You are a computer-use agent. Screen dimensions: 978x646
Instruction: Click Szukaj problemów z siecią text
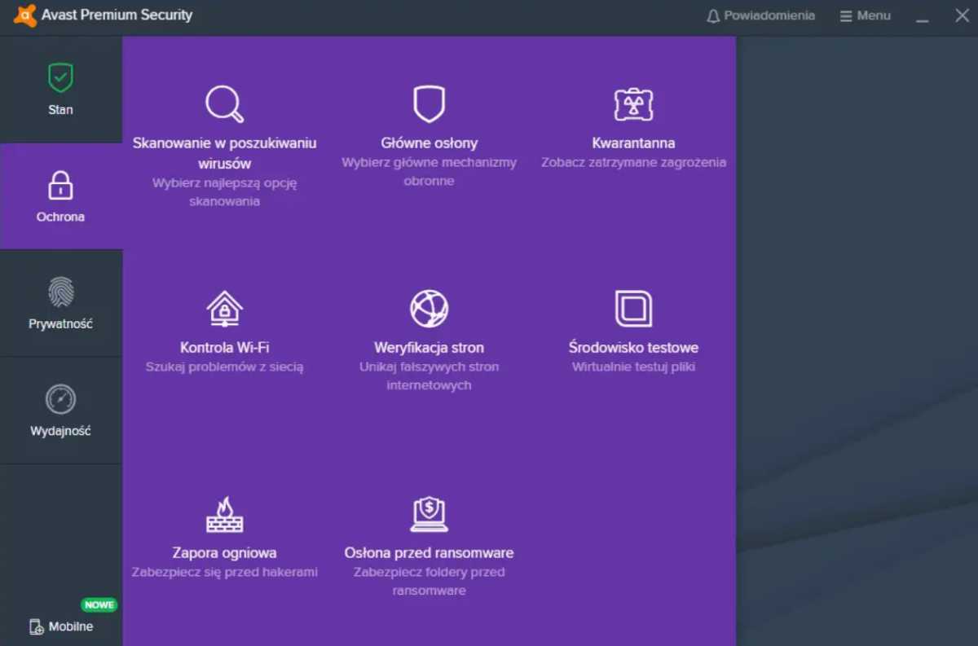(224, 367)
